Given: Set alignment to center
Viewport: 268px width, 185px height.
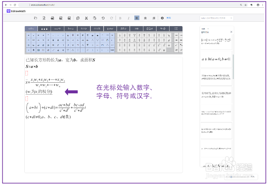Looking at the screenshot, I should tap(145, 18).
